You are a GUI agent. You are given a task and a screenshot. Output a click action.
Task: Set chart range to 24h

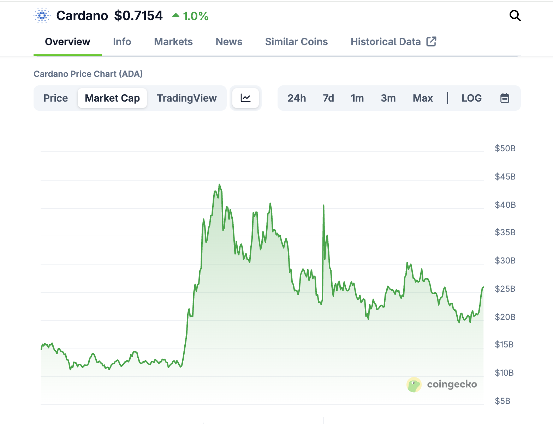(x=297, y=98)
